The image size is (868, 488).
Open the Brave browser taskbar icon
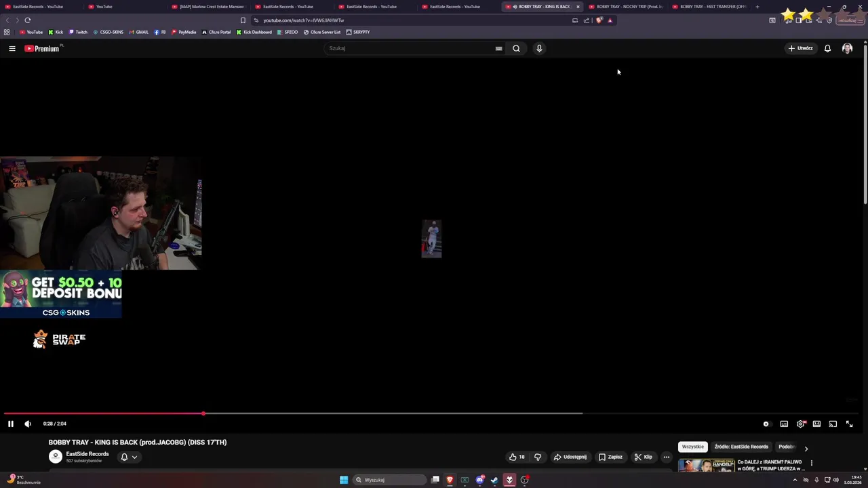450,480
